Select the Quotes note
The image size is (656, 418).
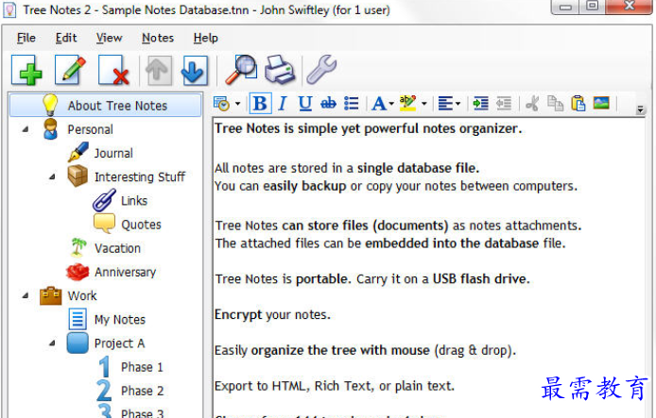[x=141, y=225]
